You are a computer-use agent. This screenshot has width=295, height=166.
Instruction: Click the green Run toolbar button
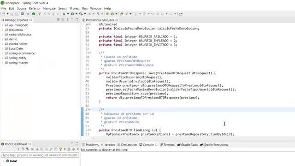click(x=72, y=14)
